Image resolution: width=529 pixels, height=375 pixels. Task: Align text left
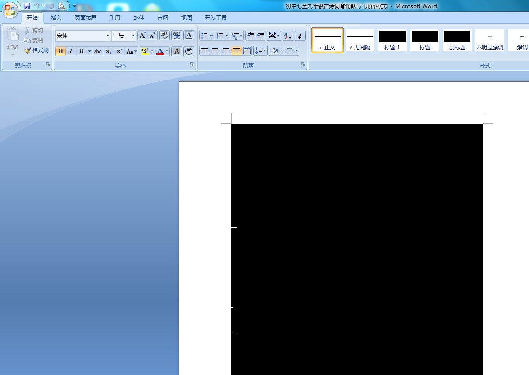tap(205, 51)
